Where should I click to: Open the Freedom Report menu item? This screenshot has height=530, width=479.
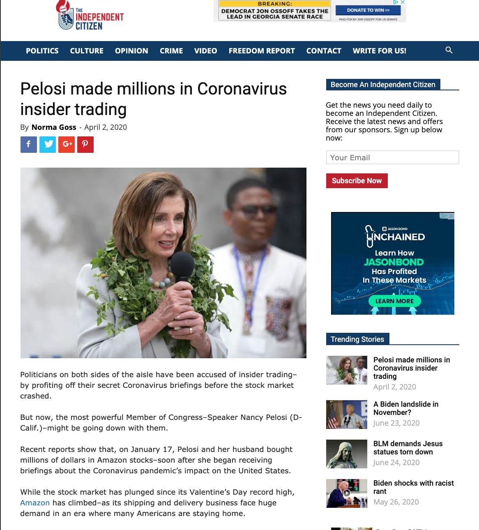coord(262,51)
